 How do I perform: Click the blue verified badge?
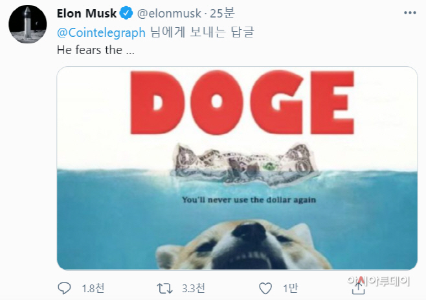pos(127,14)
